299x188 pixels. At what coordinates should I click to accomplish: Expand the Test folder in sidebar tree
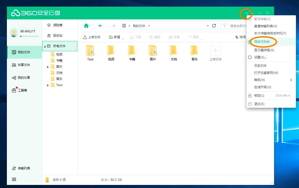click(x=47, y=85)
